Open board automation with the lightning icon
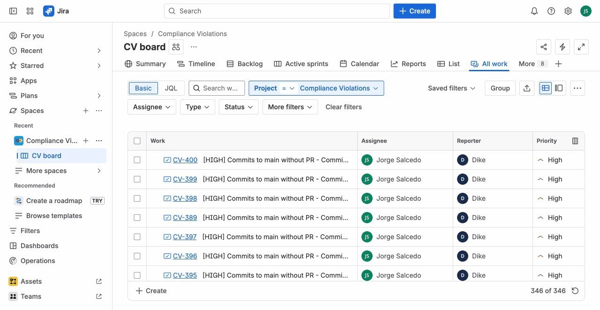This screenshot has width=600, height=310. pyautogui.click(x=562, y=47)
